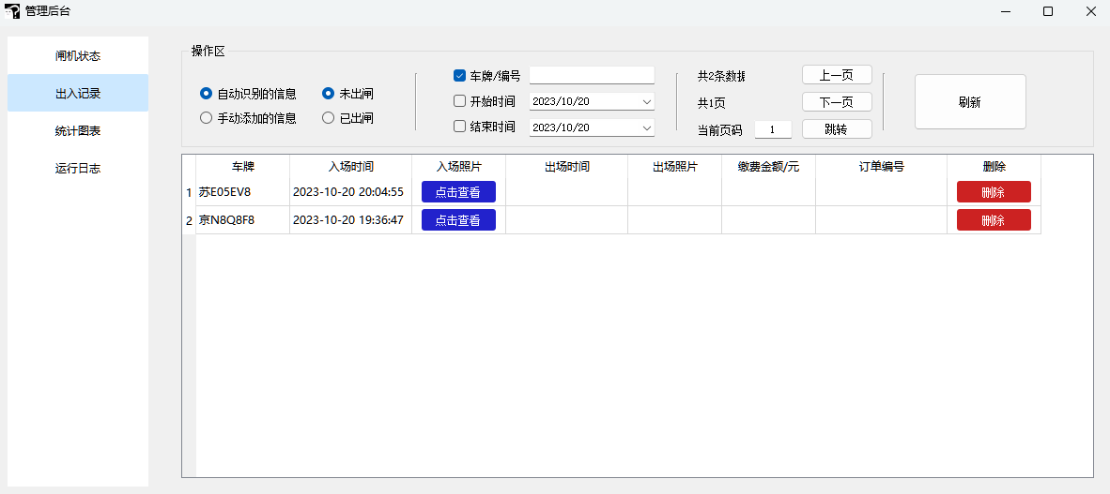
Task: Click the 入场照片 column header
Action: pos(458,167)
